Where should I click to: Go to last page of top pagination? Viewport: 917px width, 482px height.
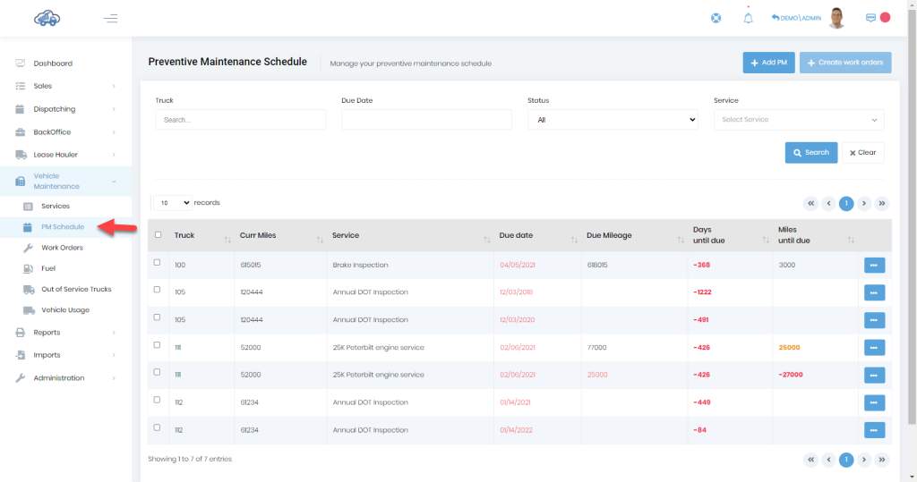pos(881,203)
